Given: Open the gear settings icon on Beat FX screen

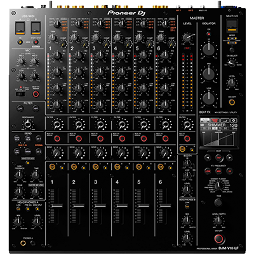Looking at the screenshot, I should pos(234,121).
